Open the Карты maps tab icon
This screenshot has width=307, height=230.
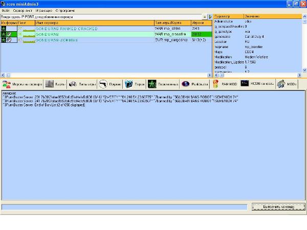click(50, 84)
